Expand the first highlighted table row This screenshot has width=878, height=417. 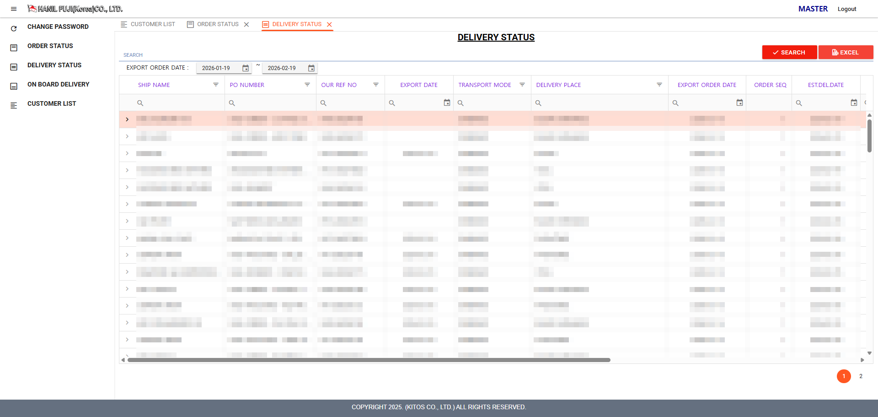pyautogui.click(x=127, y=119)
